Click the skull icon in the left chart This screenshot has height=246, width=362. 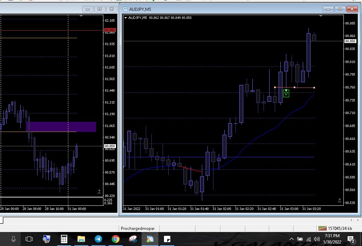[x=99, y=192]
